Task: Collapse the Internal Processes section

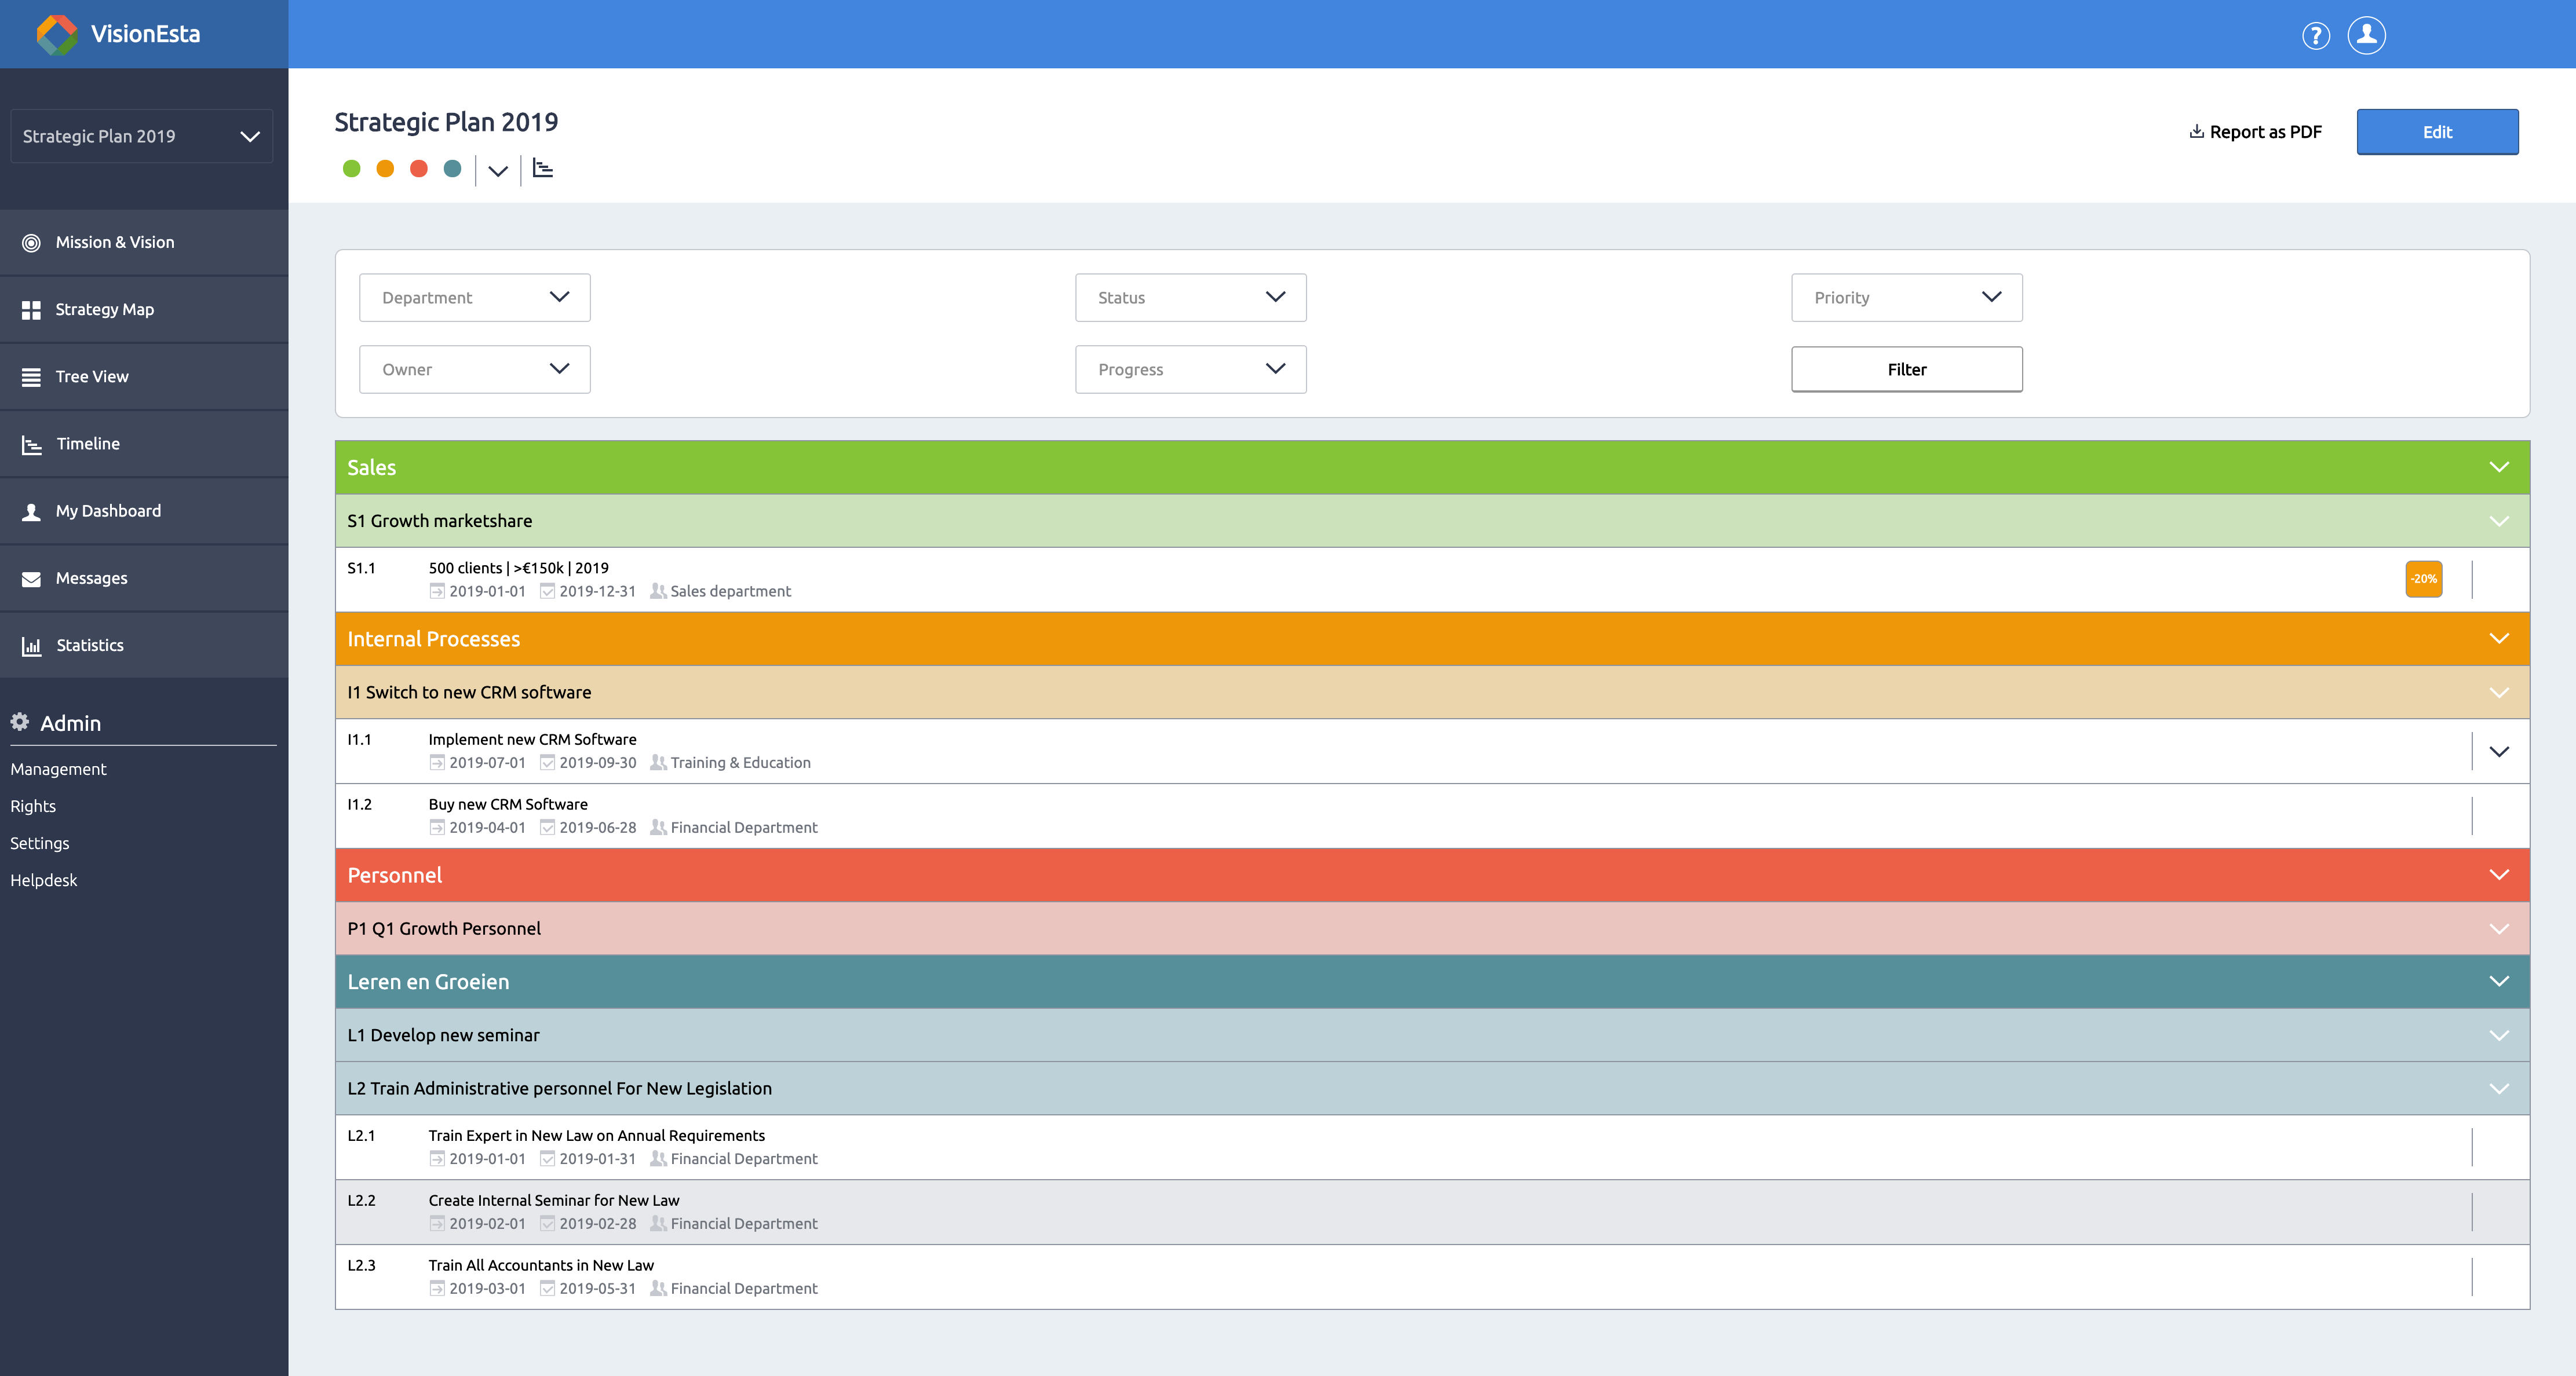Action: 2498,639
